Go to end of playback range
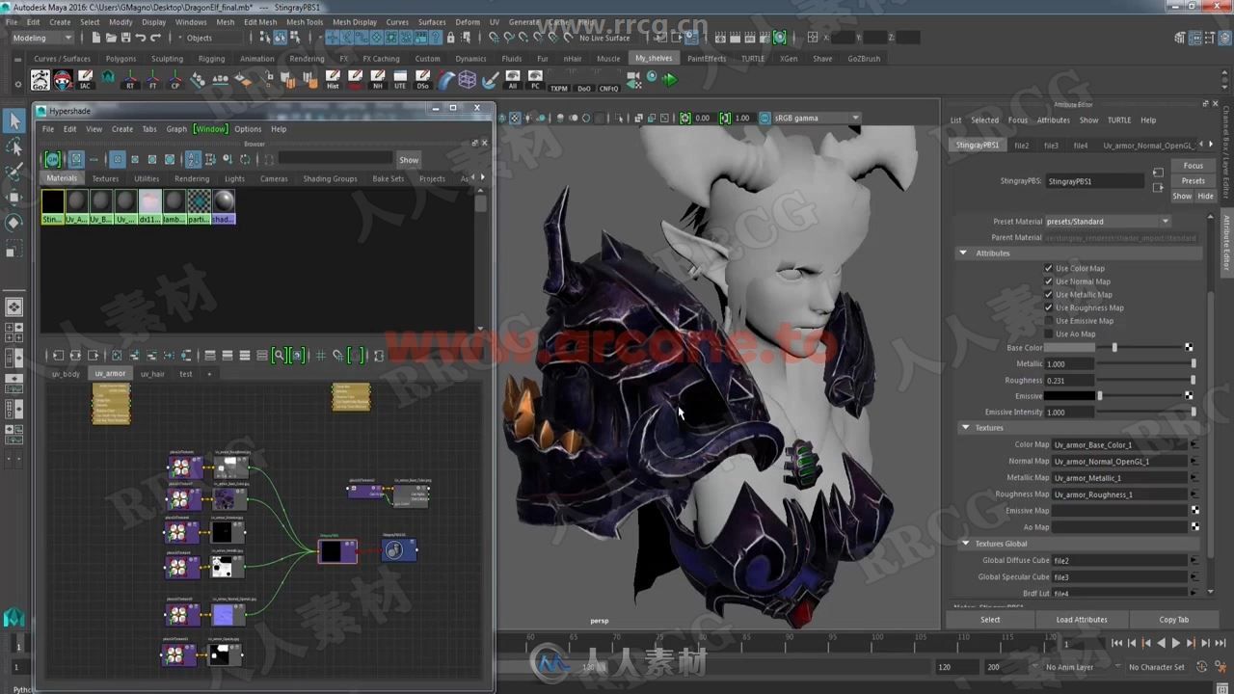The width and height of the screenshot is (1234, 694). point(1220,643)
